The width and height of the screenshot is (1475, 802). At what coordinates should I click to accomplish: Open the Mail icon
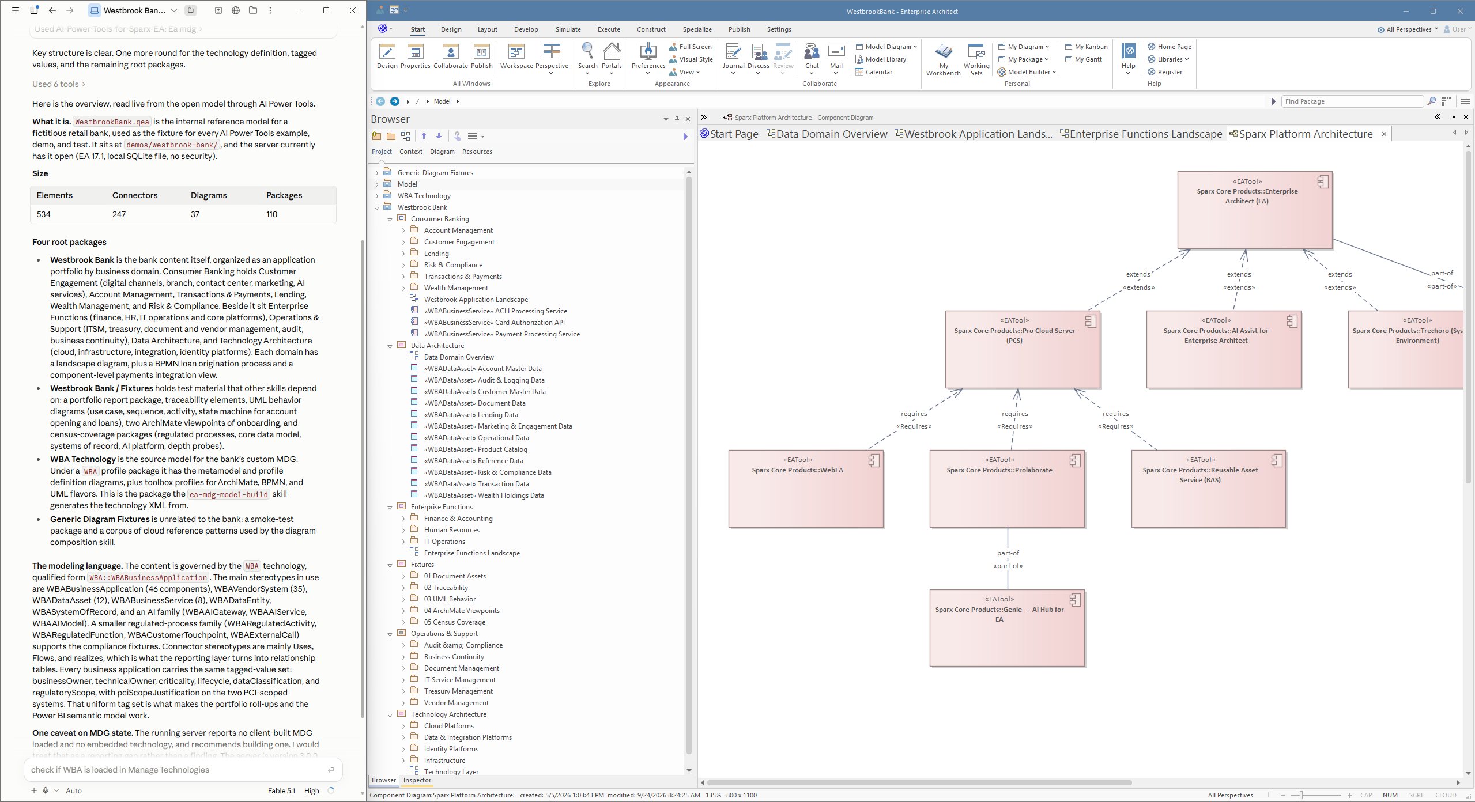click(836, 52)
